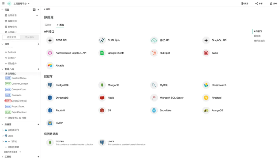Switch to 资源管理 panel tab

tap(11, 37)
